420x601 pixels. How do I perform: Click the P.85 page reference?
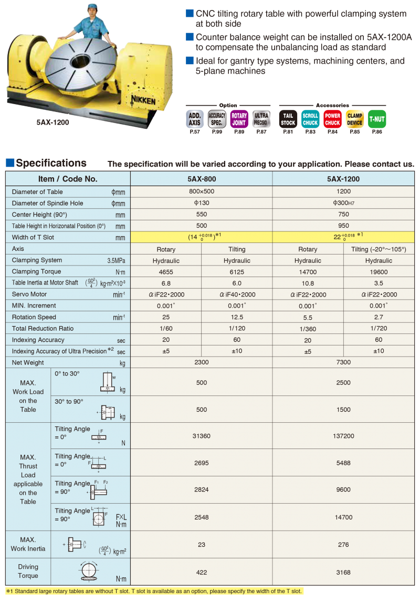354,132
